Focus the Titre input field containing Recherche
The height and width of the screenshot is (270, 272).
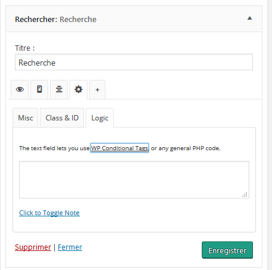(134, 62)
